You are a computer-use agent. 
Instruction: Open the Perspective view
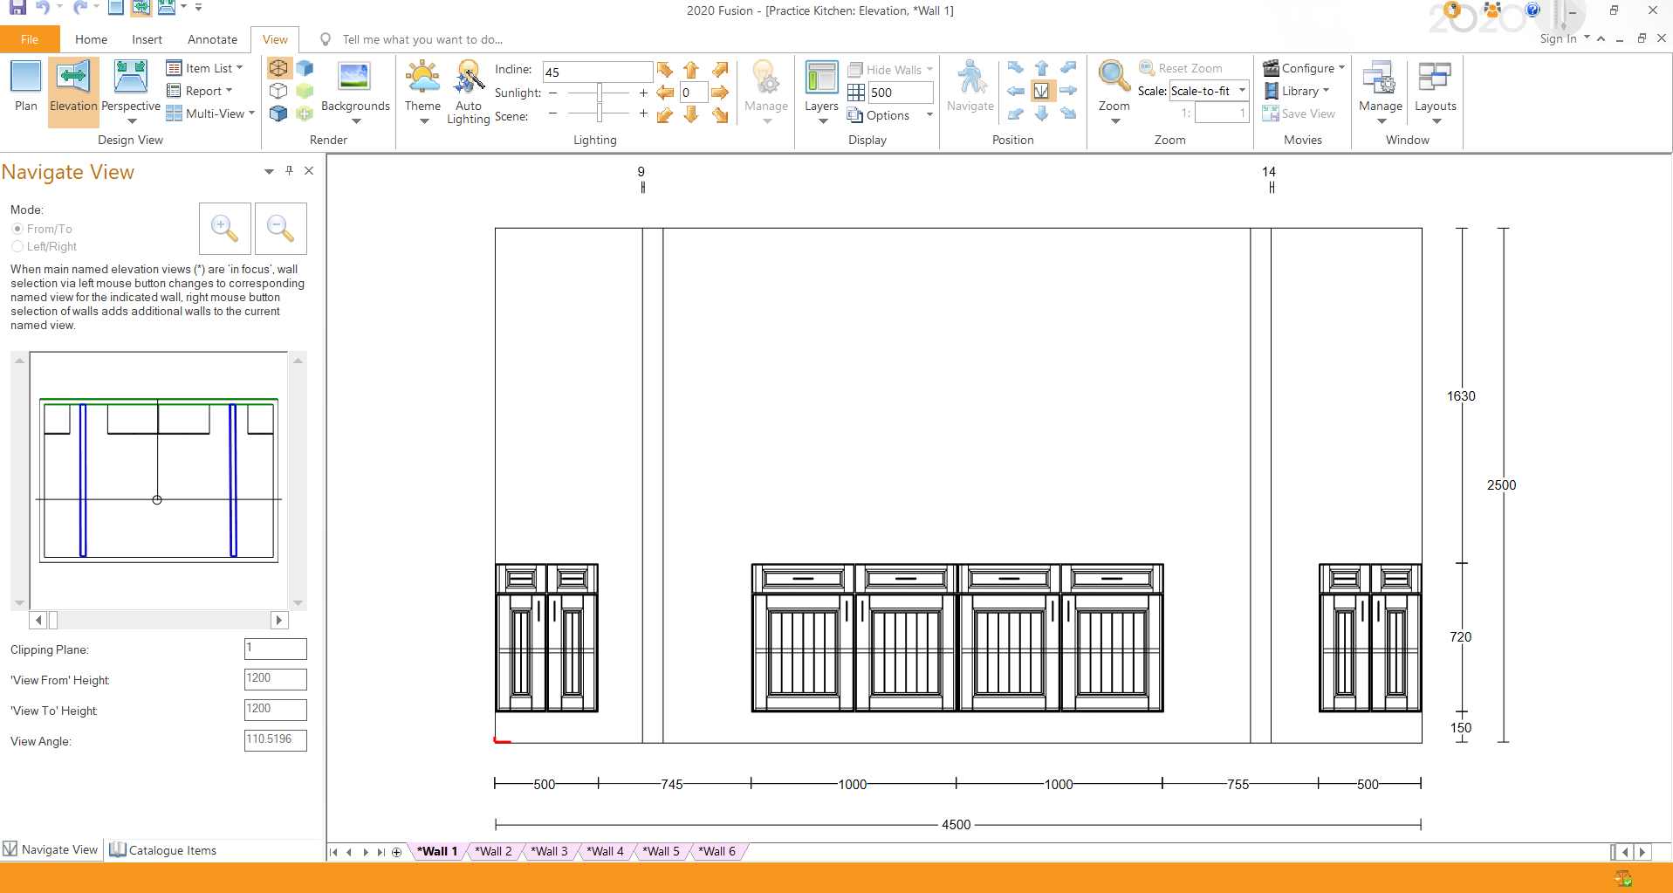tap(131, 91)
